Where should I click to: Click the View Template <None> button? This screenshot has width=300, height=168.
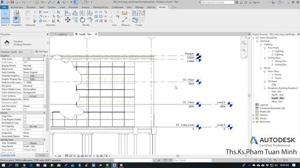(33, 143)
